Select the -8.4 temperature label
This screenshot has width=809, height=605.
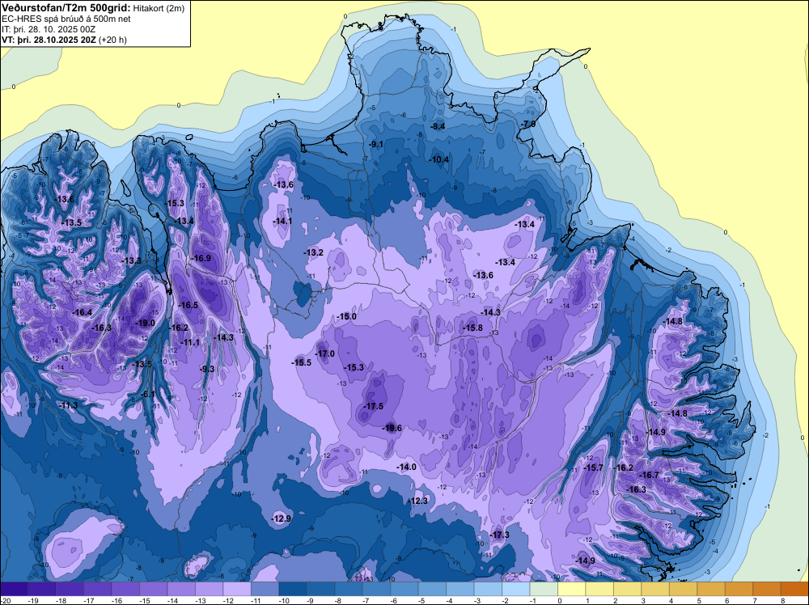[438, 126]
